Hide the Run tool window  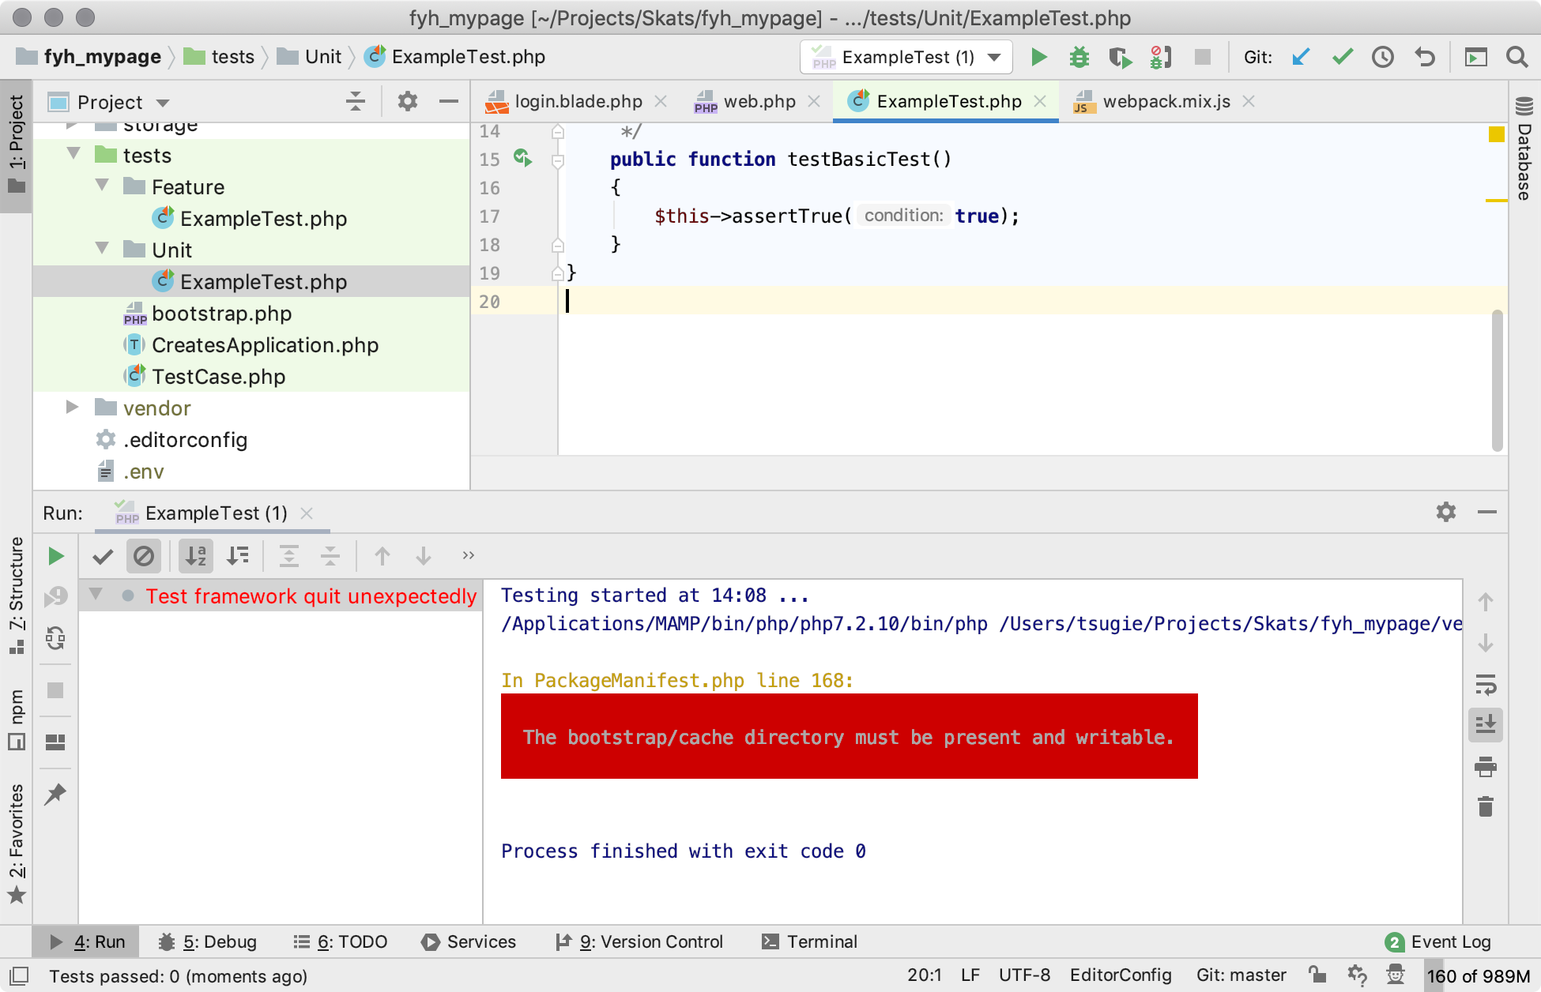(1487, 512)
